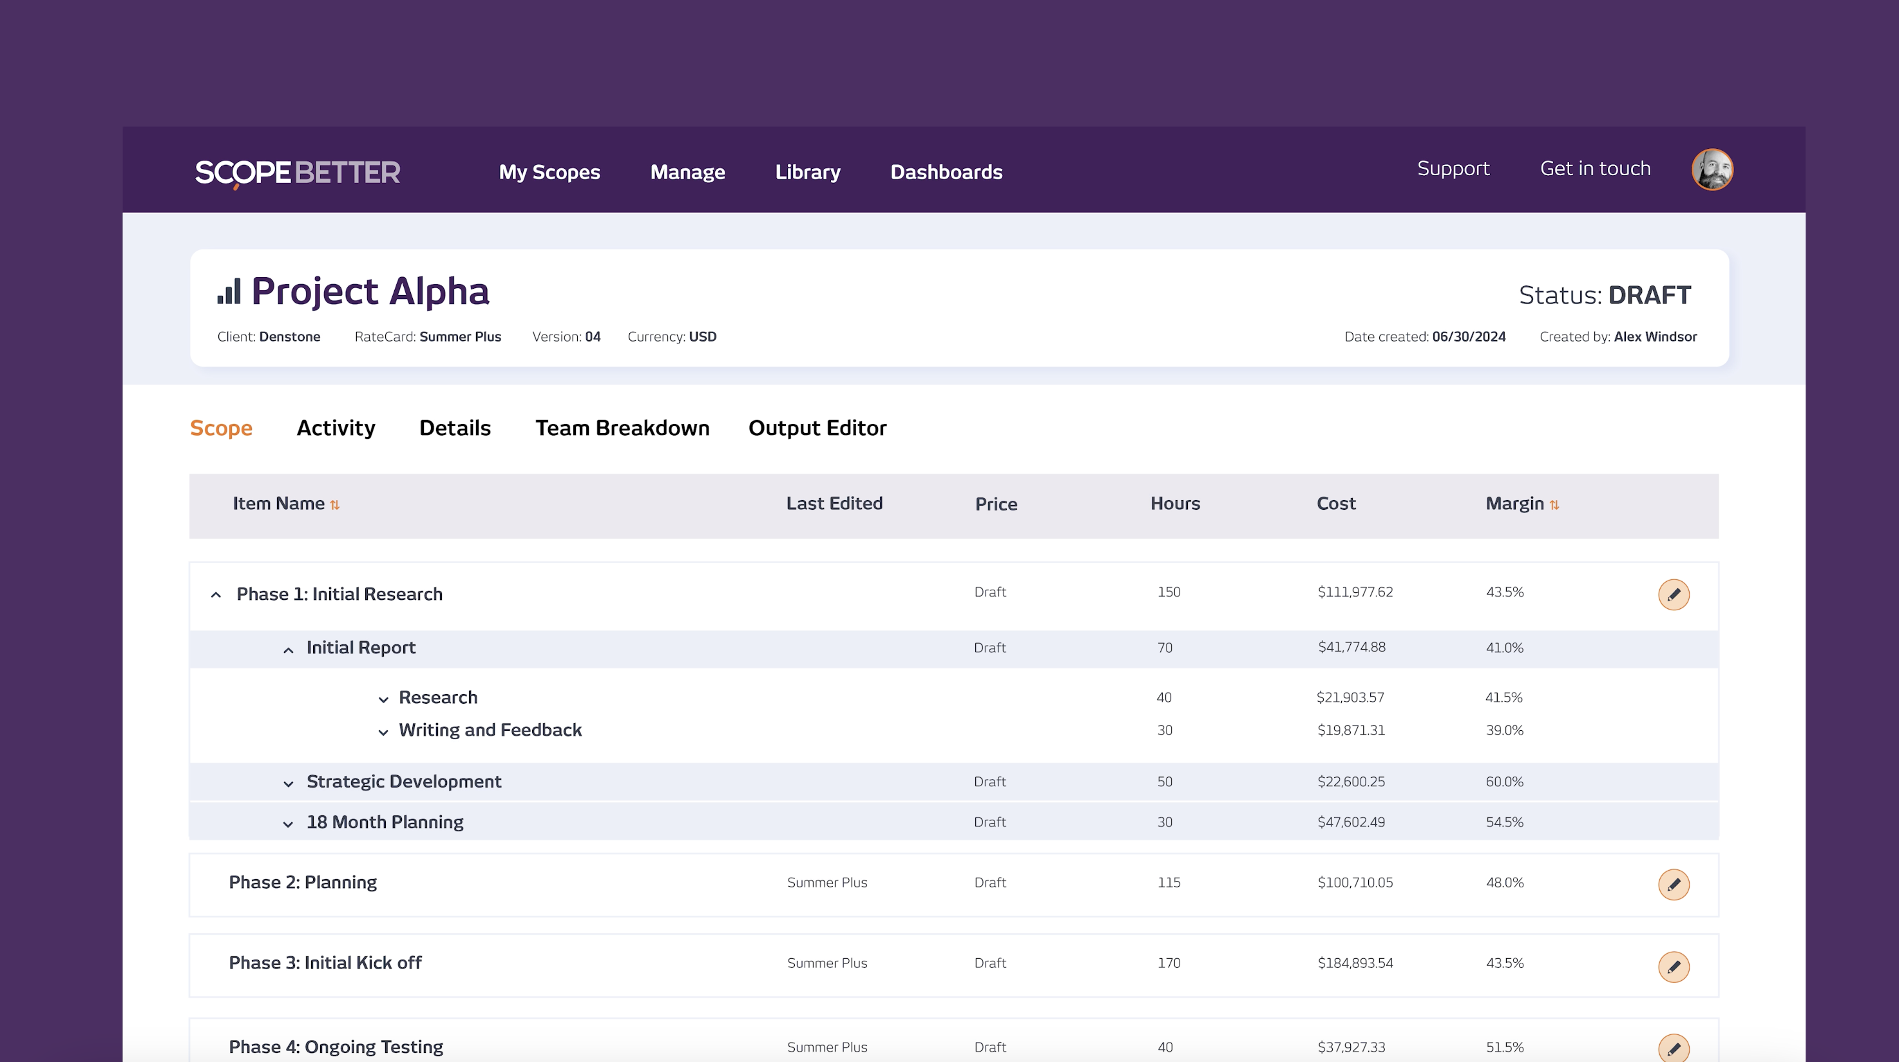Expand Strategic Development chevron
The width and height of the screenshot is (1899, 1062).
pos(288,783)
